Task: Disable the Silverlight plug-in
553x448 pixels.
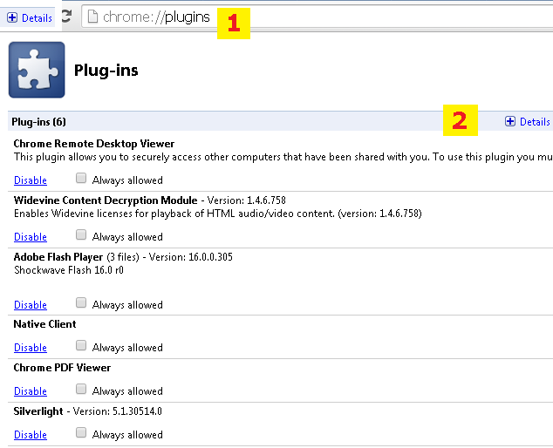Action: pyautogui.click(x=31, y=435)
